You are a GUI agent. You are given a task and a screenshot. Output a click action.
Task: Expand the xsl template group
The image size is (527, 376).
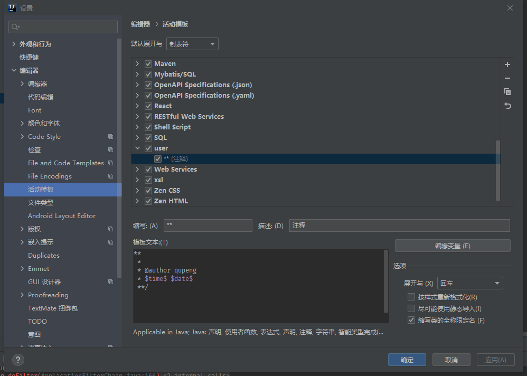pos(137,180)
